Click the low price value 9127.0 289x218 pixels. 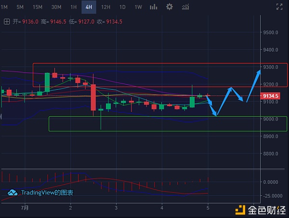(86, 22)
